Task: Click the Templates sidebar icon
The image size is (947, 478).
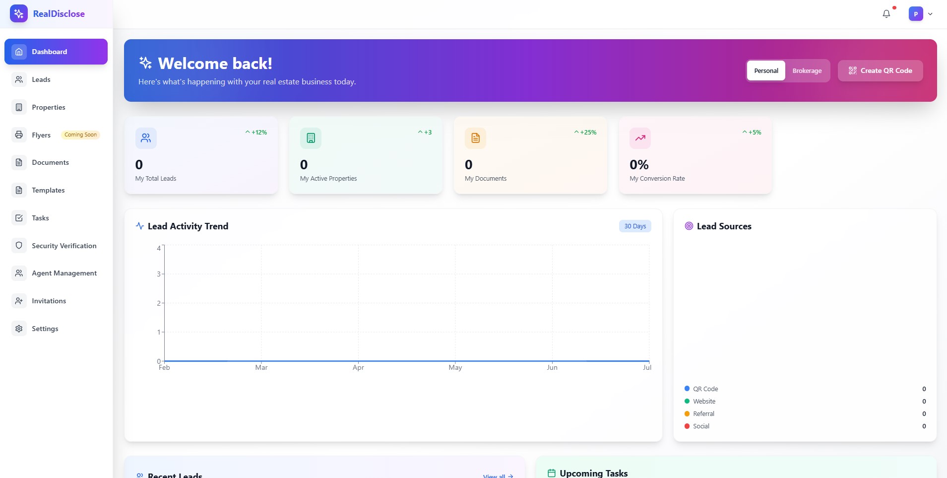Action: (19, 190)
